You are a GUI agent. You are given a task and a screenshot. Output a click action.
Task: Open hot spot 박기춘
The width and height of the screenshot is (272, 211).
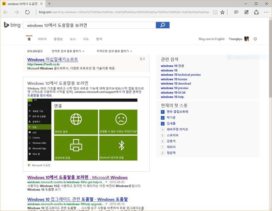tap(171, 117)
